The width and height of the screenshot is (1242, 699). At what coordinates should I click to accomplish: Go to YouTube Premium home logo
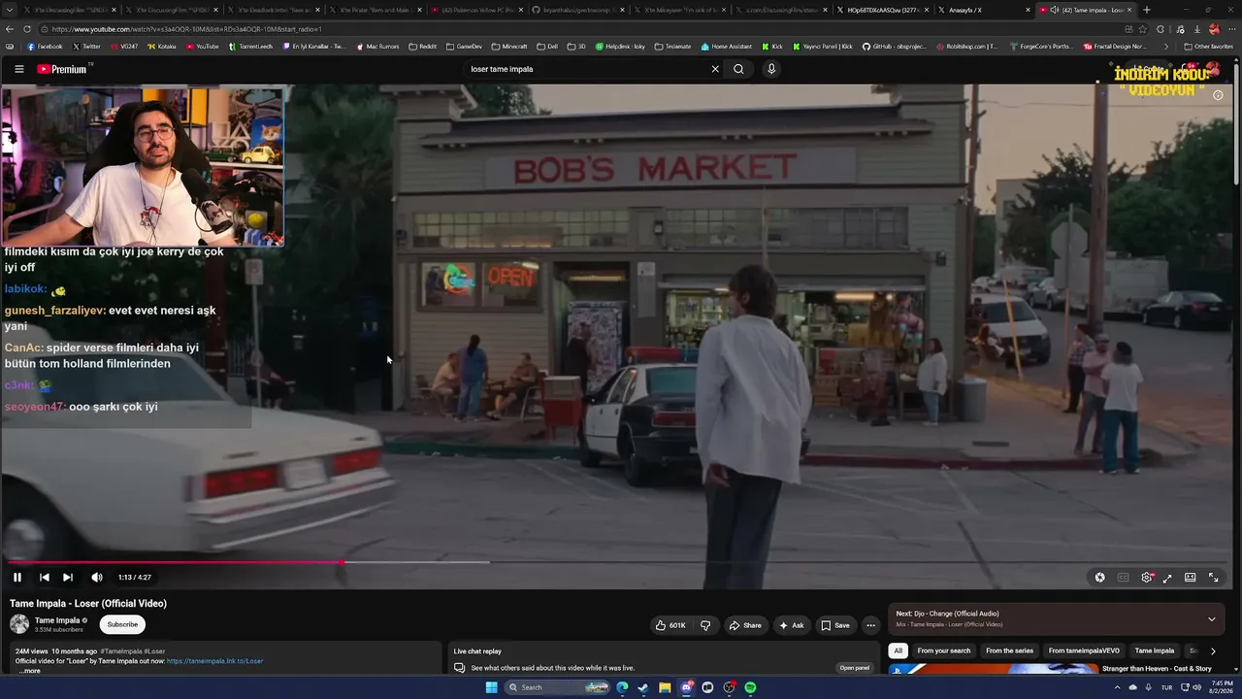[x=62, y=69]
